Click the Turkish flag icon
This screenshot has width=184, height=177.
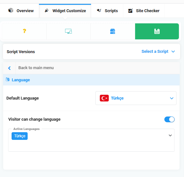click(104, 98)
